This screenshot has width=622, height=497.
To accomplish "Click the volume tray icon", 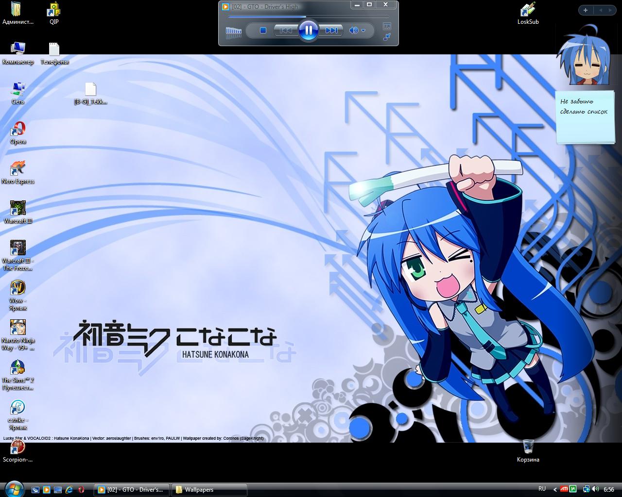I will click(x=595, y=489).
